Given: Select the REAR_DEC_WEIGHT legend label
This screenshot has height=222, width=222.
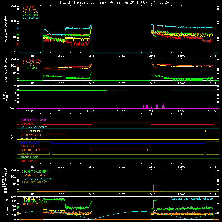Looking at the screenshot, I should click(x=34, y=183).
